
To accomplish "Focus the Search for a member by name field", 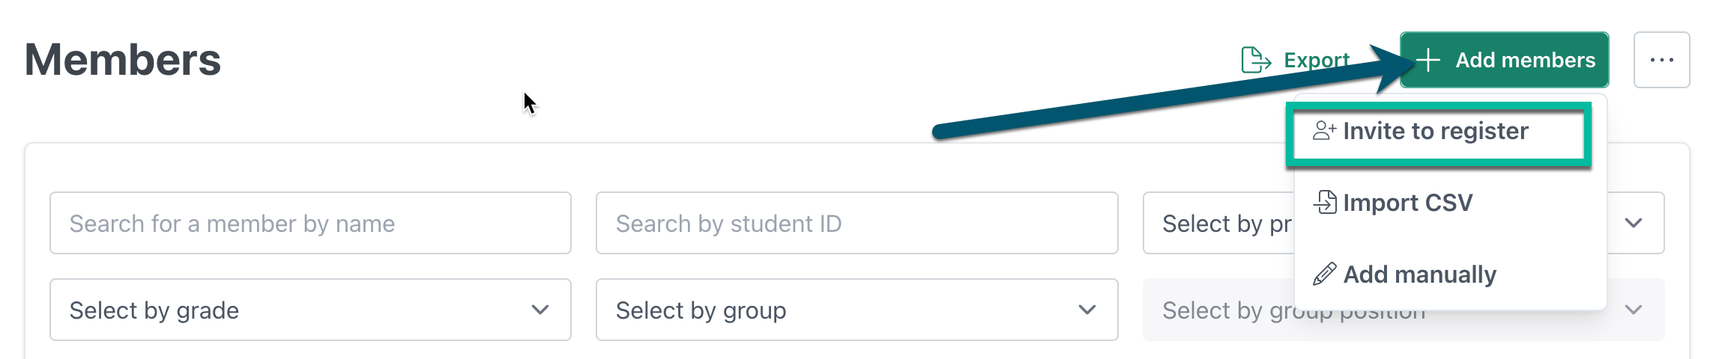I will click(310, 223).
